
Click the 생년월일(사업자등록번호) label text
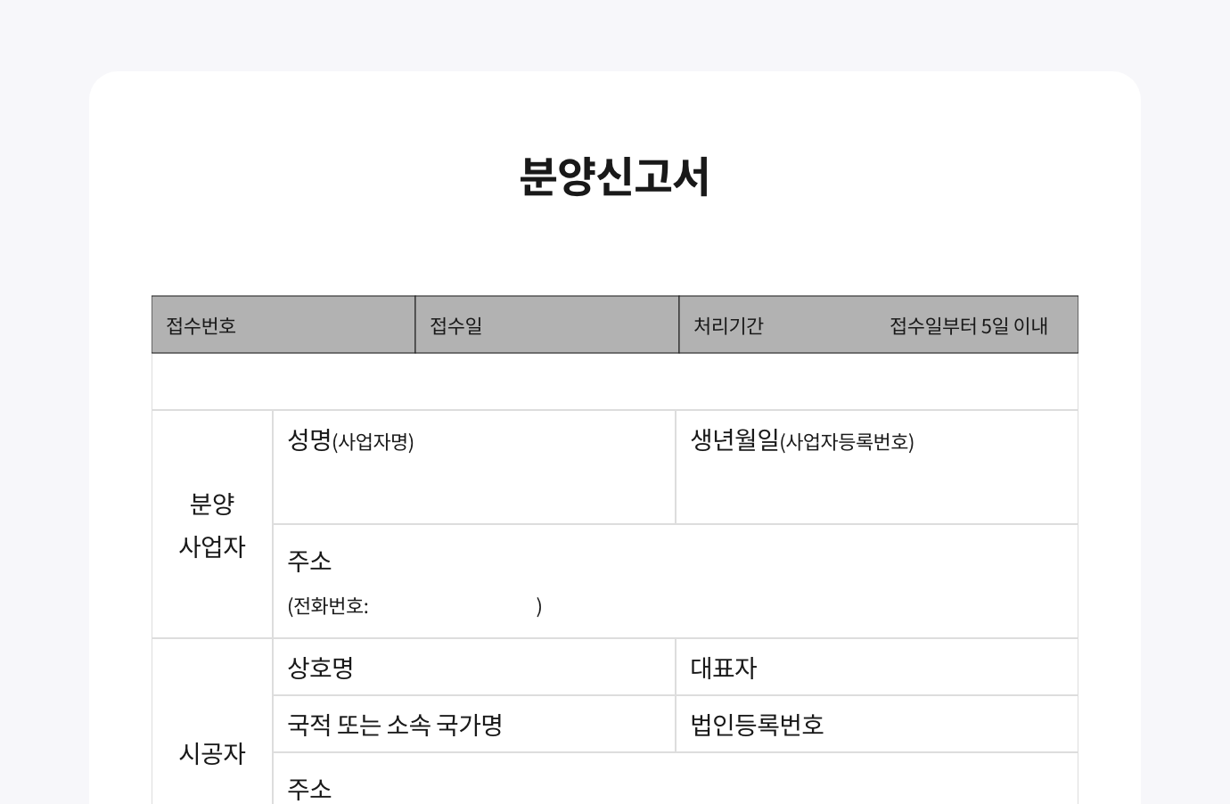pos(802,440)
